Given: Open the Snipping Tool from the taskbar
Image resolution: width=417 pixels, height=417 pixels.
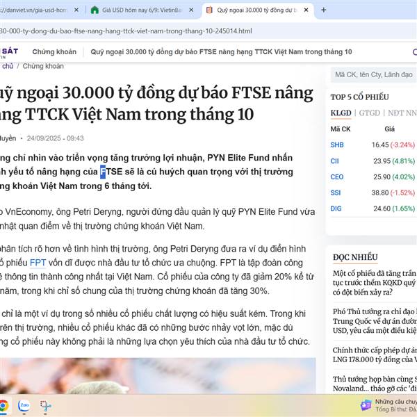Looking at the screenshot, I should 45,406.
